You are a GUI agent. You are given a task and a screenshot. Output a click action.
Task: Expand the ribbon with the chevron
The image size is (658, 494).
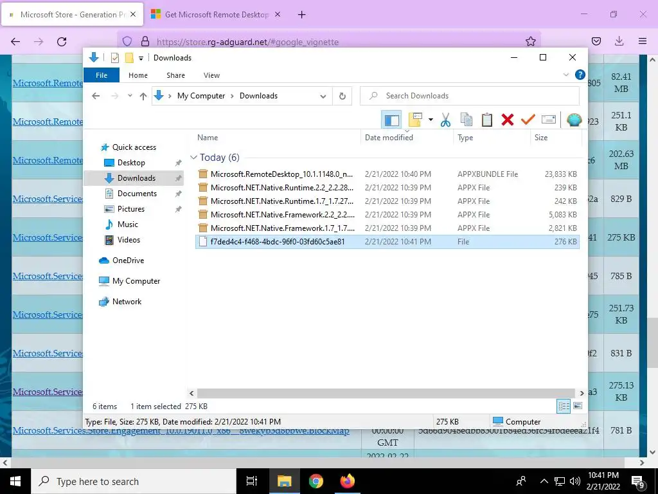pos(565,75)
